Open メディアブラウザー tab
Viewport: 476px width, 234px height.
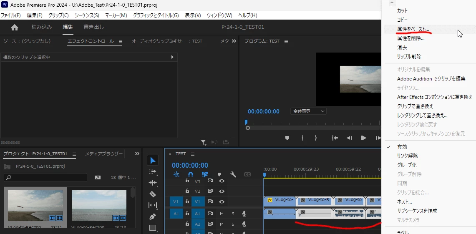[x=104, y=154]
